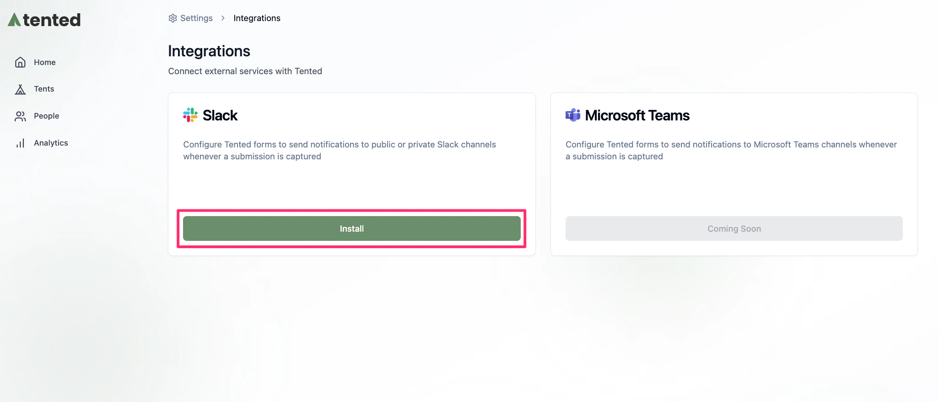Click the Microsoft Teams icon
This screenshot has width=939, height=402.
point(572,115)
